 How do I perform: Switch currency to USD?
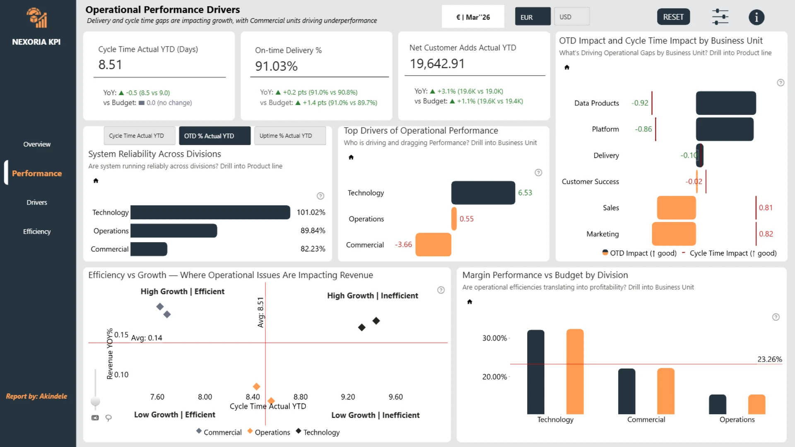click(571, 17)
